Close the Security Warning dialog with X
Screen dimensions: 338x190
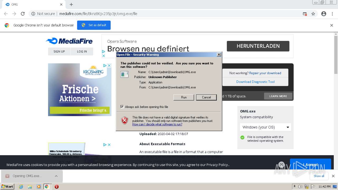point(219,55)
